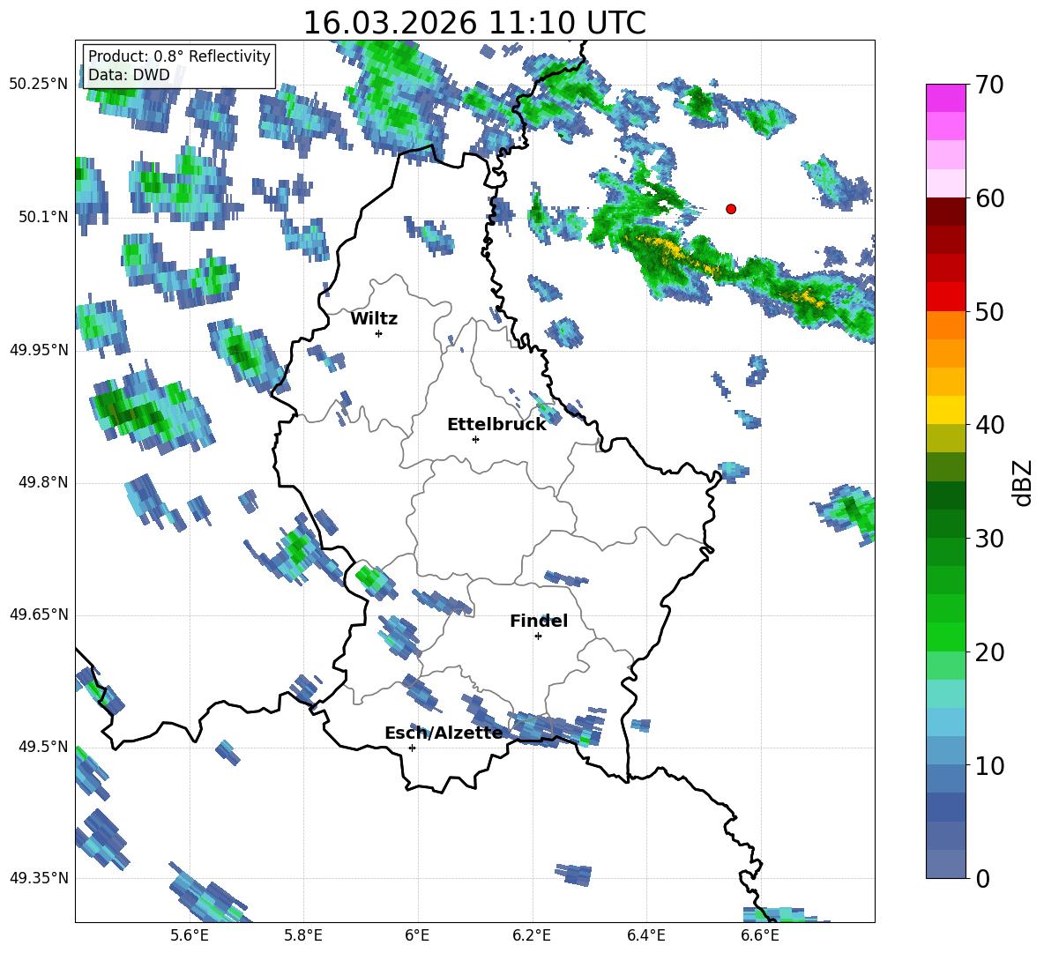Click the 49.8°N latitude label

[43, 482]
